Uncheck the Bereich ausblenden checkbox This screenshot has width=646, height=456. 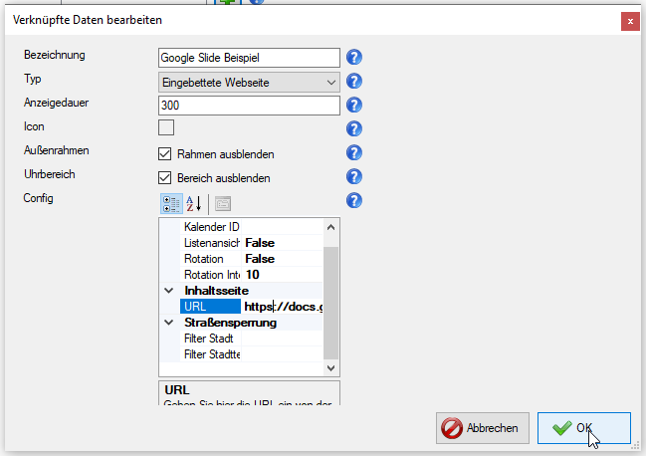[x=166, y=178]
